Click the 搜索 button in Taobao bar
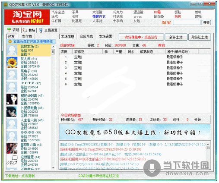This screenshot has height=183, width=219. (x=206, y=22)
